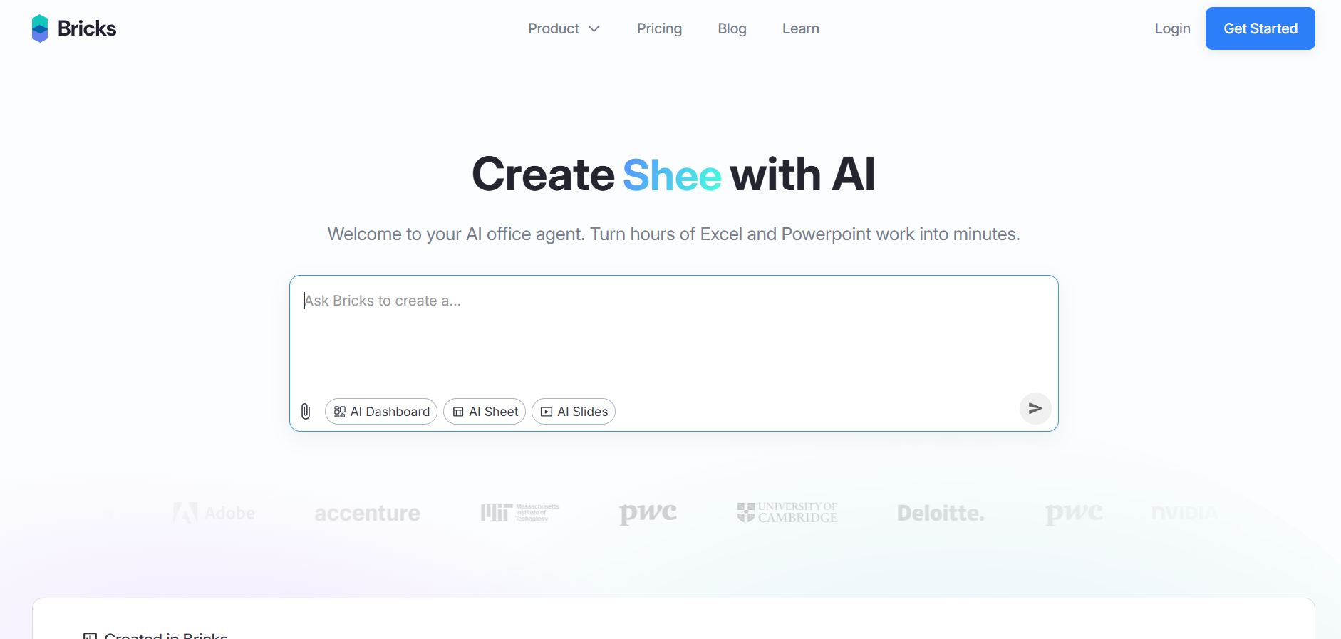Click the table icon in AI Sheet chip
The width and height of the screenshot is (1341, 639).
tap(458, 412)
